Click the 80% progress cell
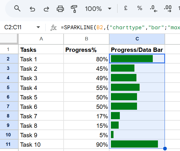 pyautogui.click(x=87, y=59)
